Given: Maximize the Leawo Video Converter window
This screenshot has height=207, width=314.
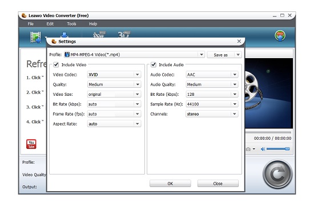Looking at the screenshot, I should coord(282,15).
